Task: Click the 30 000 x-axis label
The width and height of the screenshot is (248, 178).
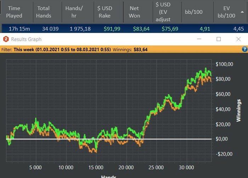Action: [x=186, y=167]
